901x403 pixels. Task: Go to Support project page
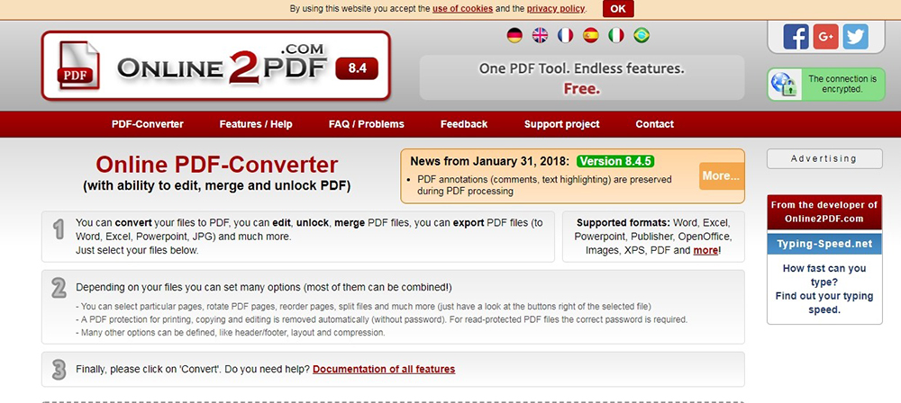click(562, 124)
